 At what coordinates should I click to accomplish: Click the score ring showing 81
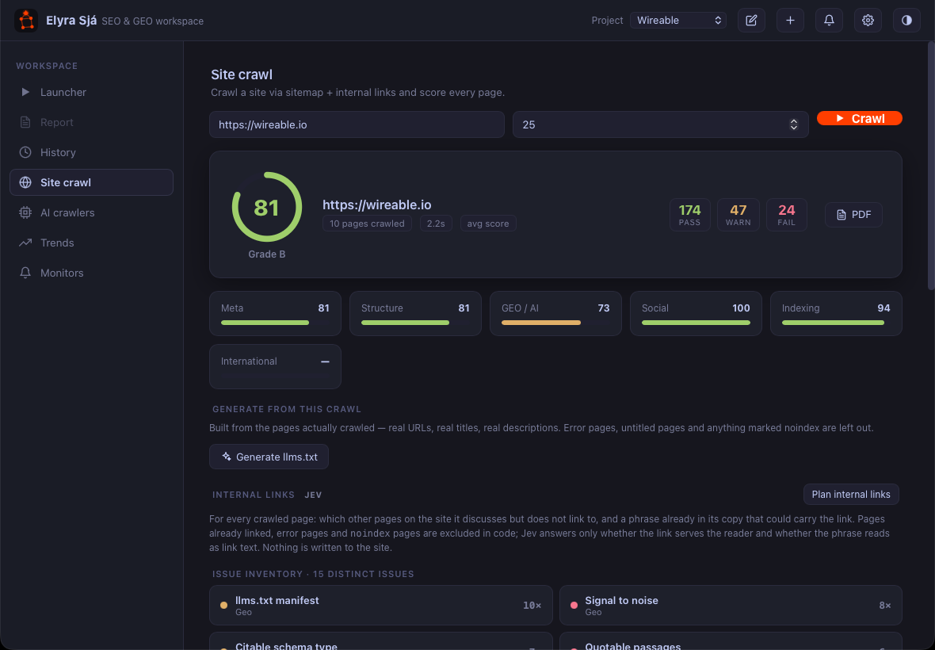coord(266,208)
